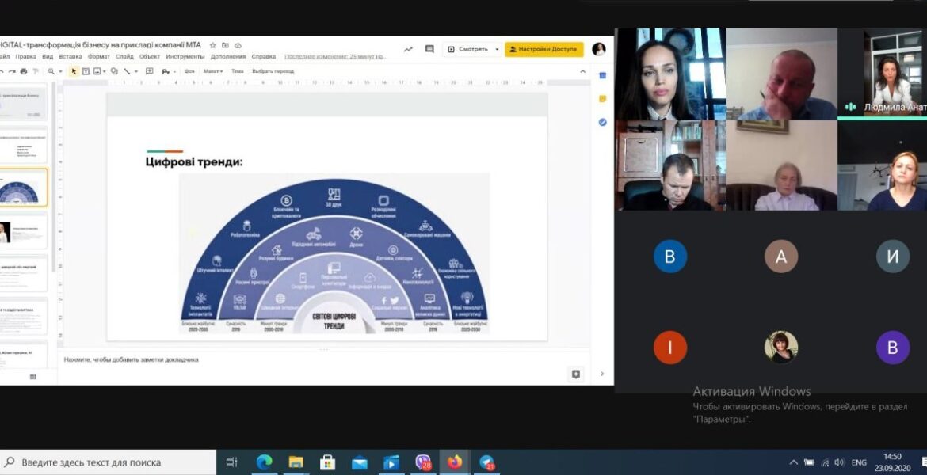Open the comment history icon

(x=429, y=50)
